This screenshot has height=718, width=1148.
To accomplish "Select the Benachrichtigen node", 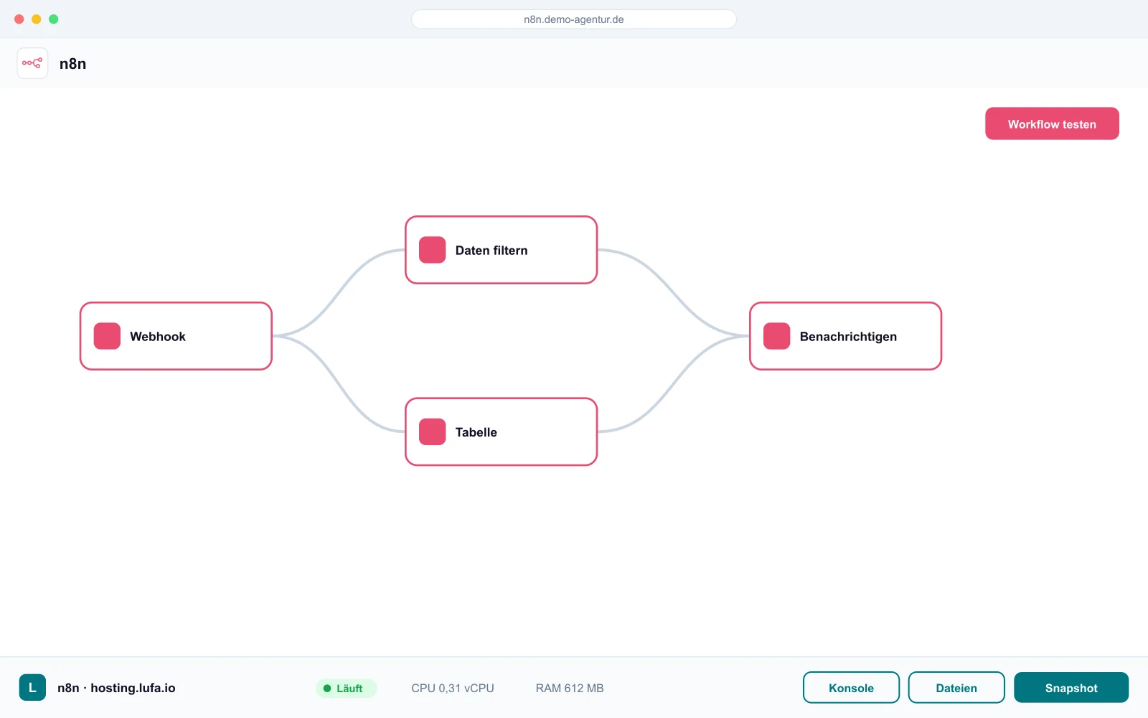I will pos(845,336).
